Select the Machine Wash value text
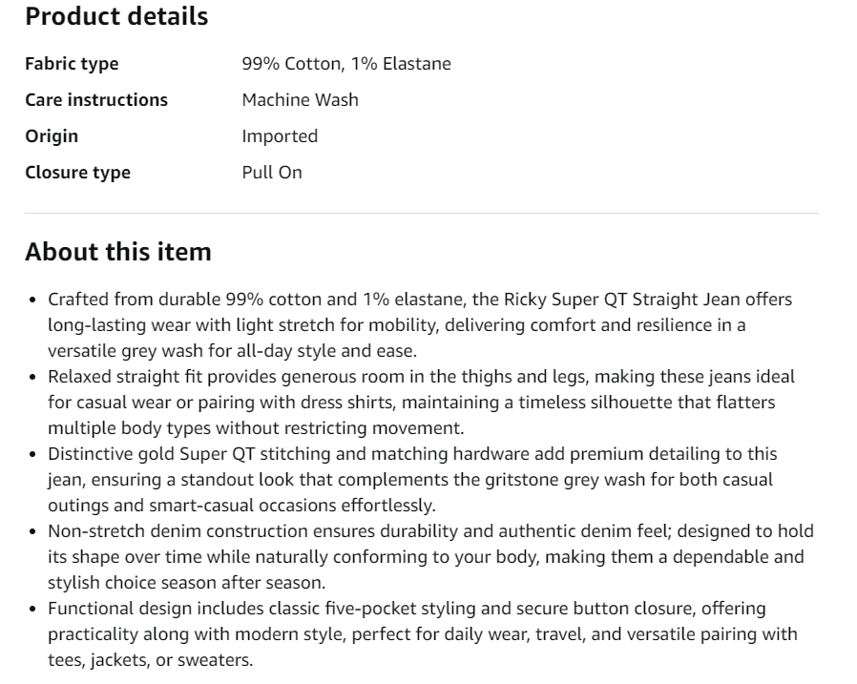The image size is (857, 684). [301, 100]
